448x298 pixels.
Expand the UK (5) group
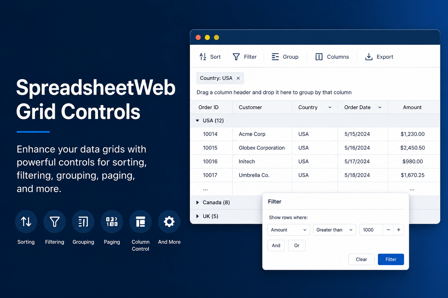click(x=197, y=216)
